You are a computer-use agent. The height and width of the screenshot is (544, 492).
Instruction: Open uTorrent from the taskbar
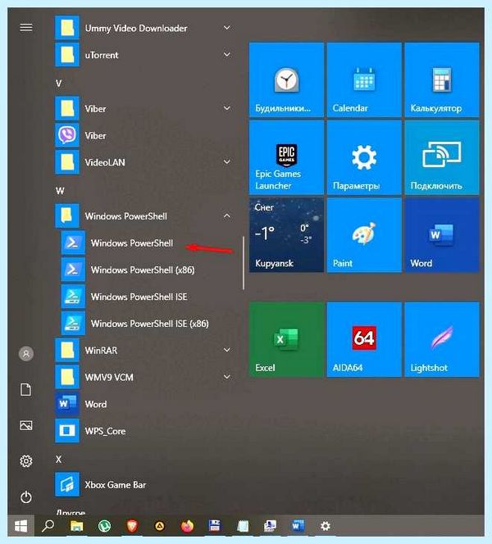click(x=104, y=526)
